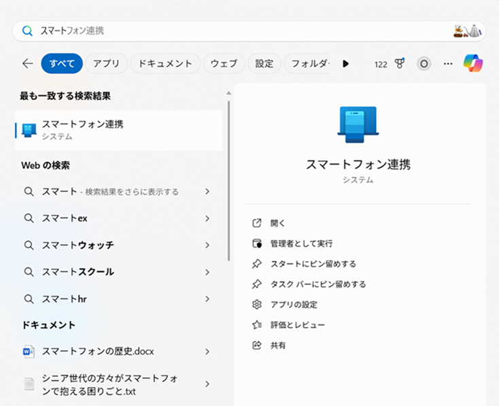Click the back arrow icon
This screenshot has height=406, width=499.
point(27,63)
